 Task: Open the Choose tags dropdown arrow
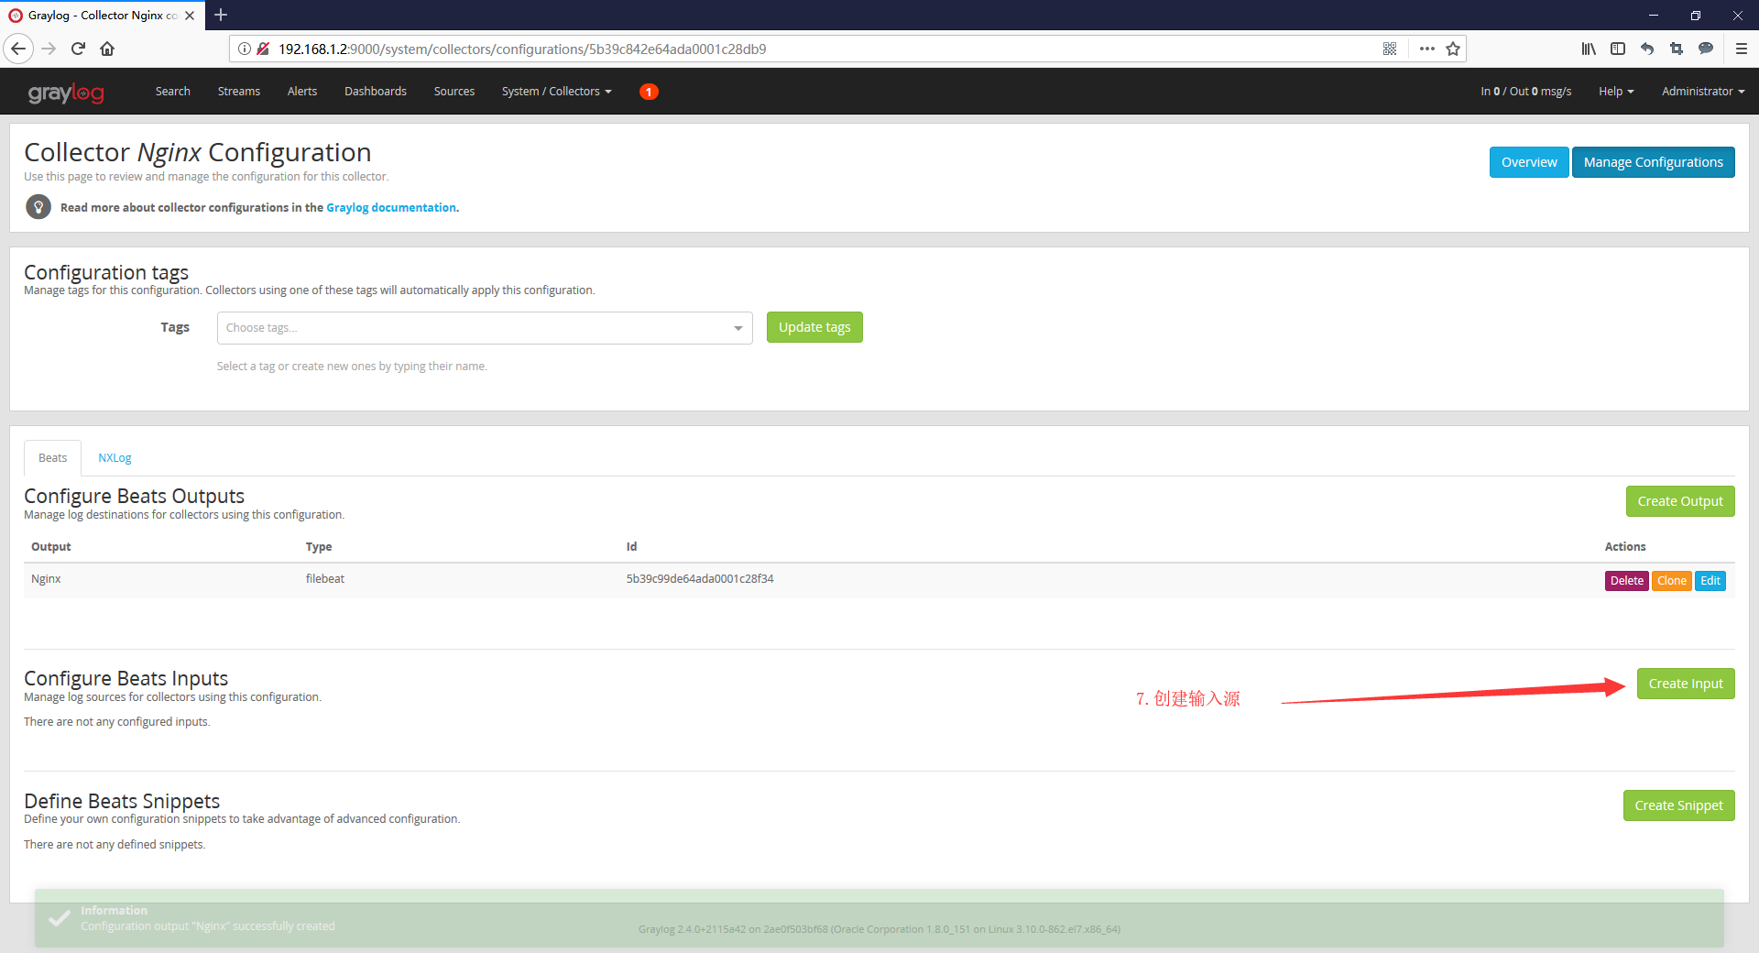[x=737, y=328]
